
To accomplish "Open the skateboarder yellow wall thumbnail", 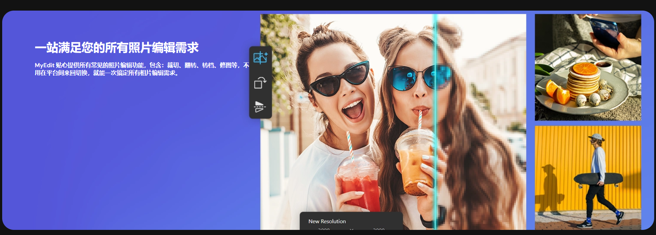I will 588,178.
